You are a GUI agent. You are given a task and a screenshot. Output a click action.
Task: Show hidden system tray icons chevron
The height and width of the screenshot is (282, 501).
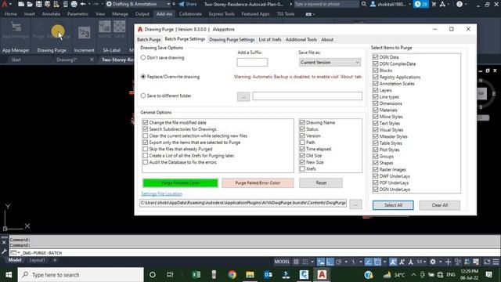click(x=414, y=275)
